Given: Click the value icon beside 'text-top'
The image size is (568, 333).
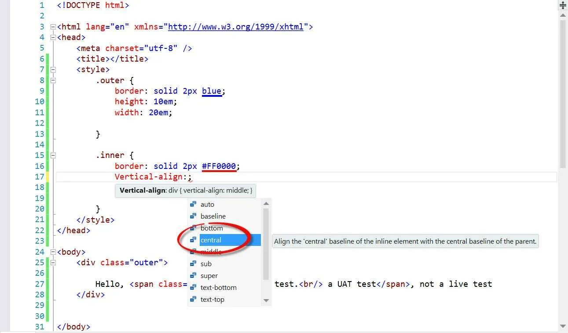Looking at the screenshot, I should coord(193,299).
